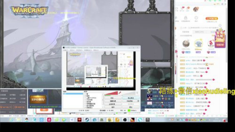The height and width of the screenshot is (132, 235).
Task: Open the gear settings icon in streaming panel
Action: click(x=222, y=4)
